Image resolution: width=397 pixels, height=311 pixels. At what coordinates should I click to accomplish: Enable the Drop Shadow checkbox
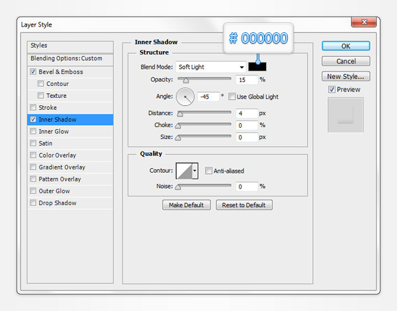click(x=34, y=203)
